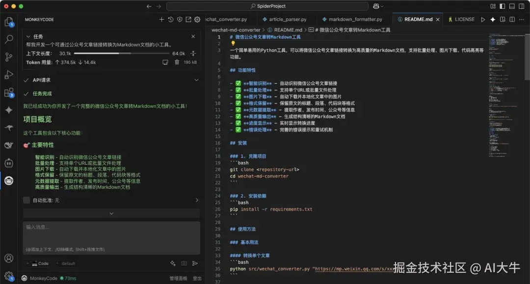Click the collapse chevron bar above message input
This screenshot has height=284, width=530.
(x=111, y=213)
